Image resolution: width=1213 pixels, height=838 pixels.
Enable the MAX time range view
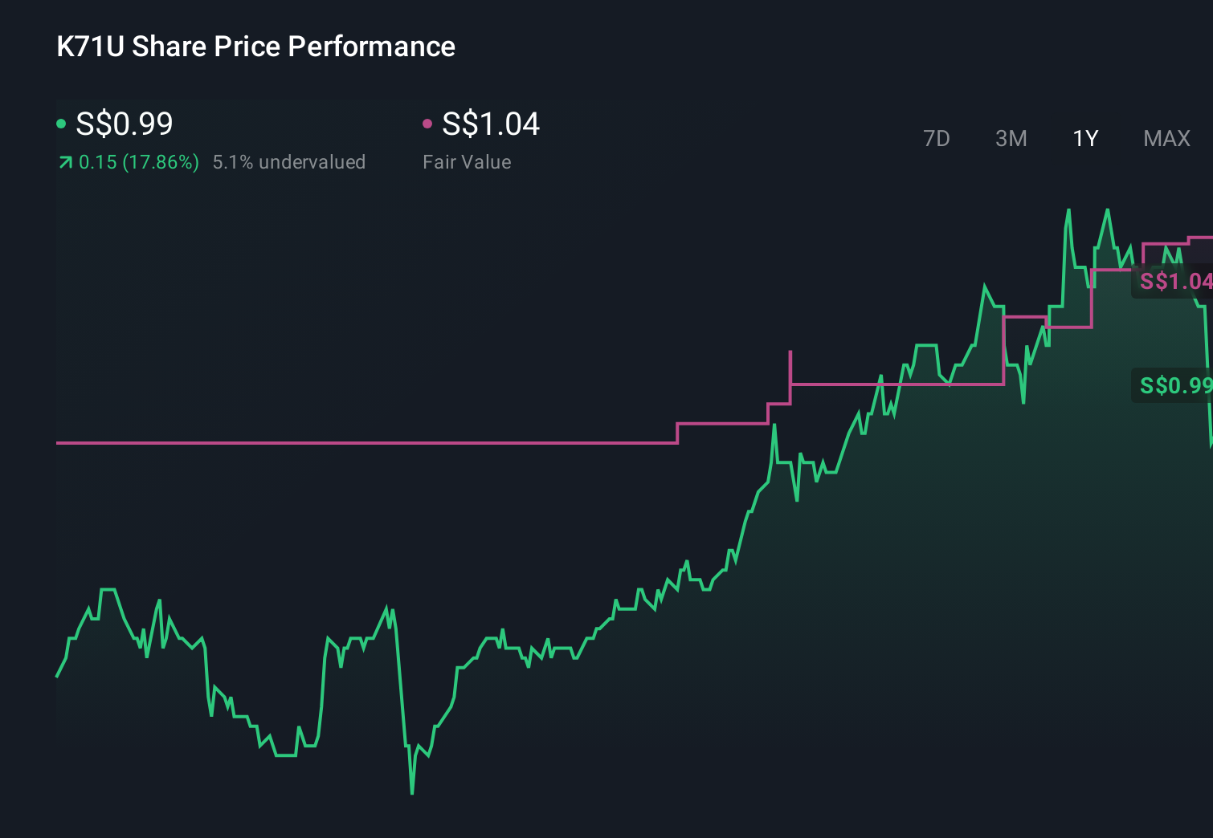click(1166, 138)
